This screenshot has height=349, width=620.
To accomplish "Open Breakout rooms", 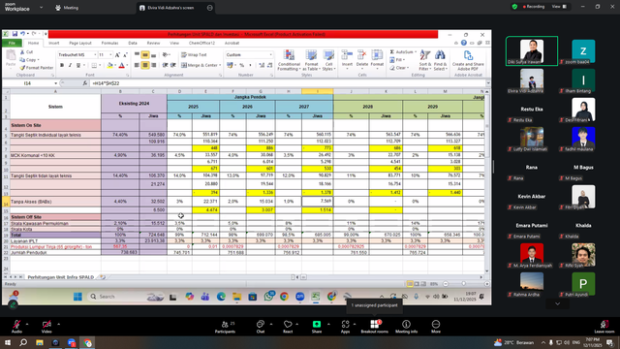I will (375, 327).
